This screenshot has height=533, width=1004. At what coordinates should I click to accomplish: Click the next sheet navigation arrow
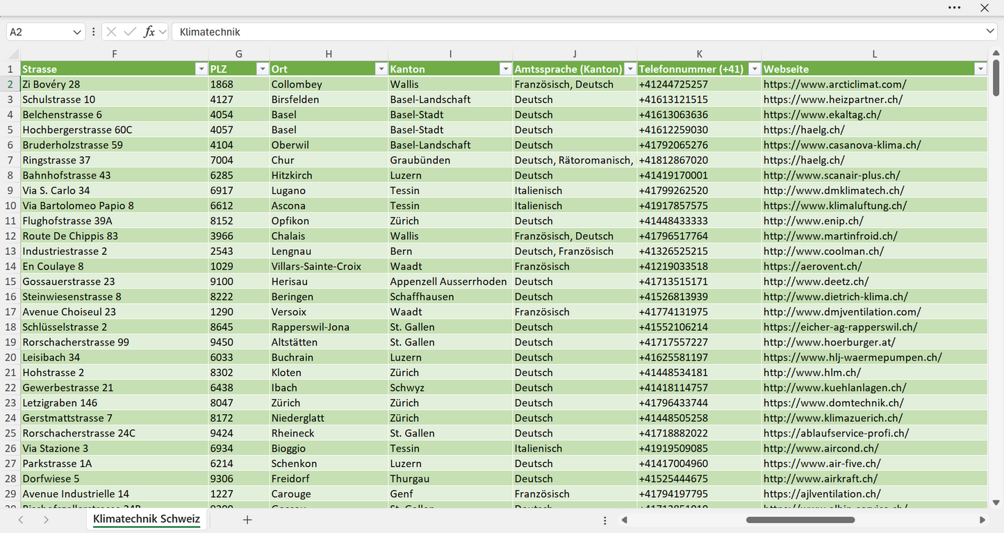46,520
